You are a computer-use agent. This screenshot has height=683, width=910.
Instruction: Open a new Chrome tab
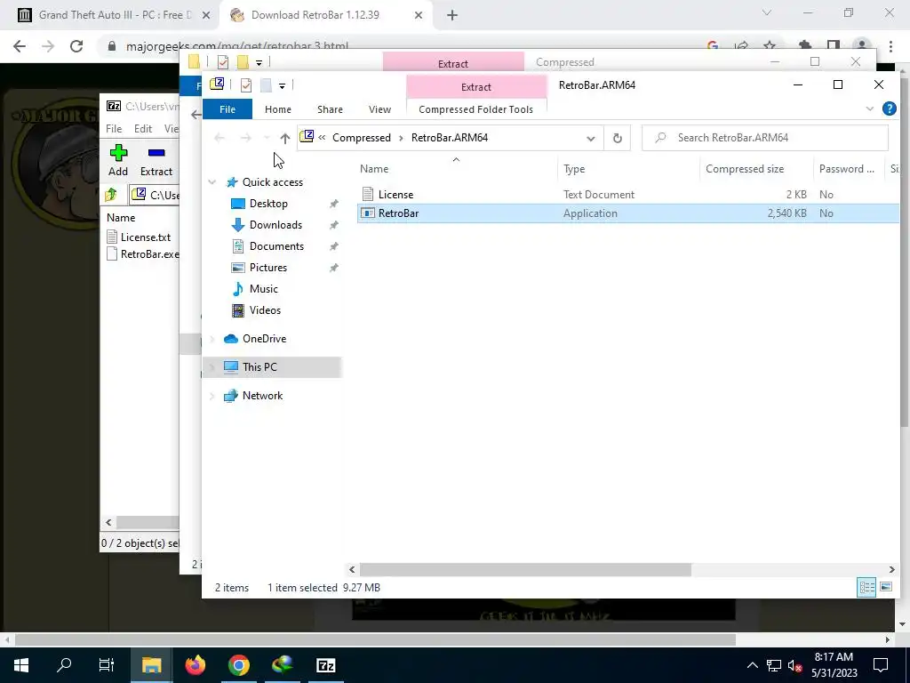[452, 15]
